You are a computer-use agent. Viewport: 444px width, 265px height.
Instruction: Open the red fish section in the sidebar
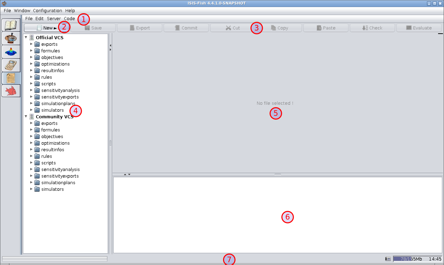[11, 91]
